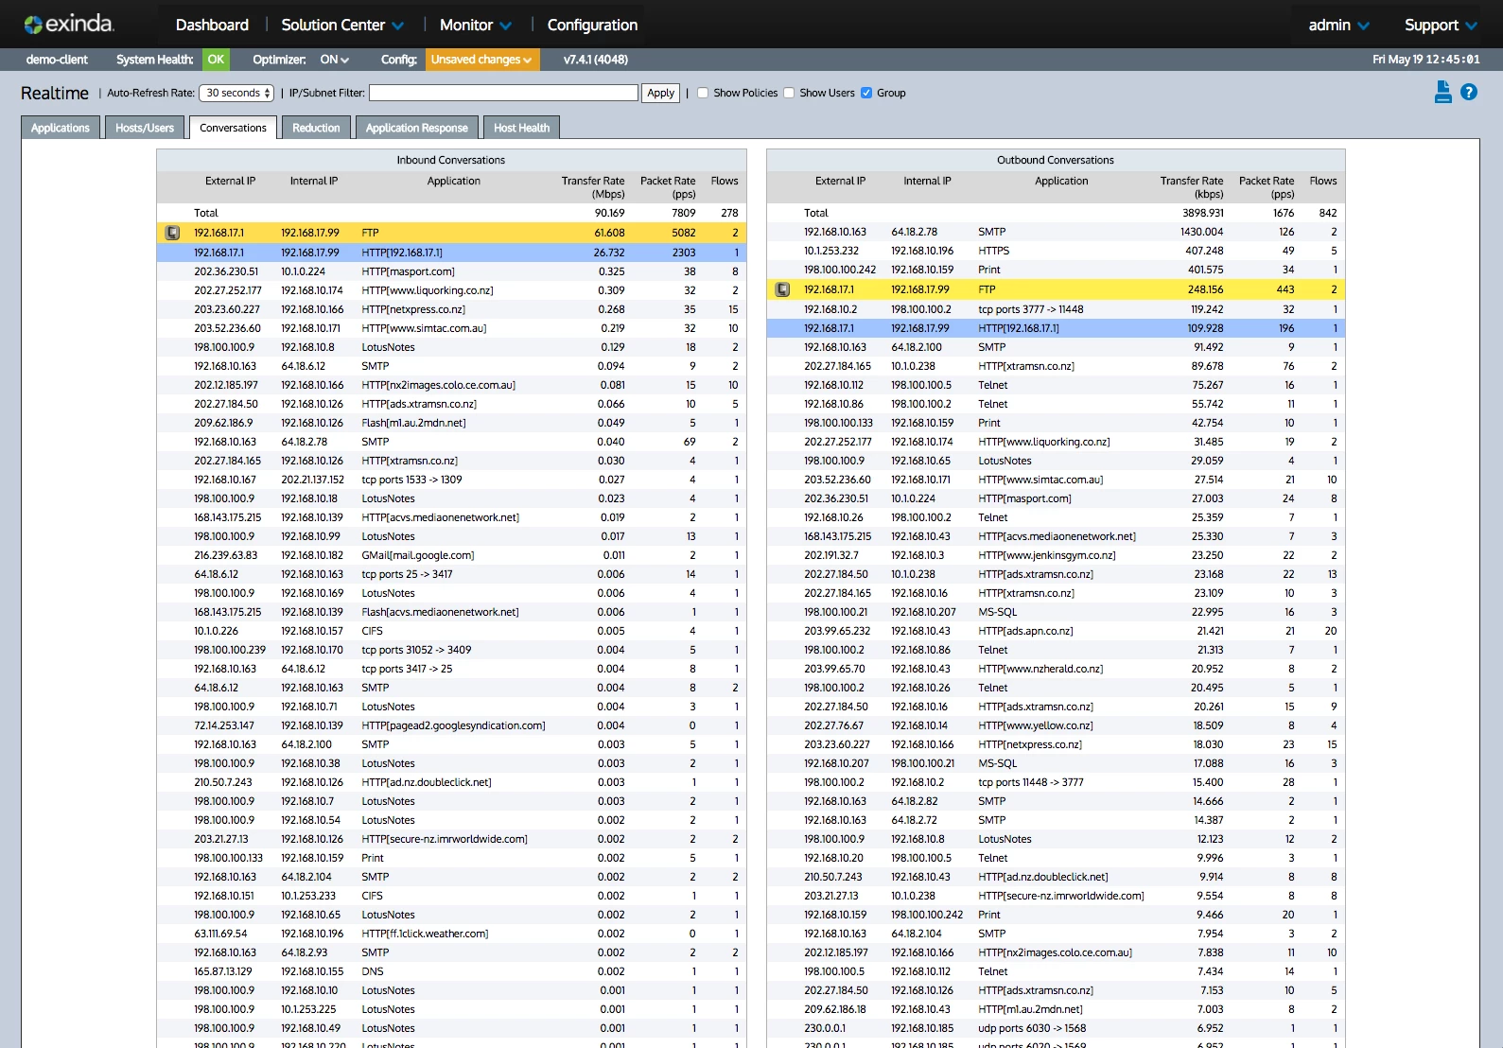Enable the Show Policies checkbox
The height and width of the screenshot is (1048, 1503).
click(x=703, y=93)
